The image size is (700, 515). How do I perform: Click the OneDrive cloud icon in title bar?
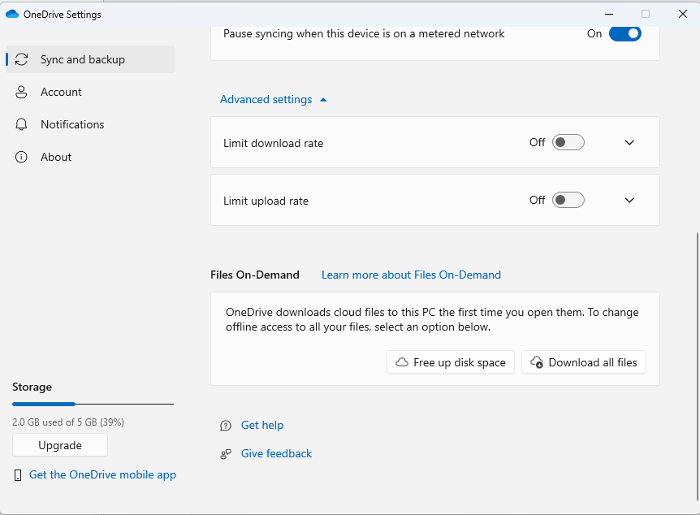tap(12, 14)
